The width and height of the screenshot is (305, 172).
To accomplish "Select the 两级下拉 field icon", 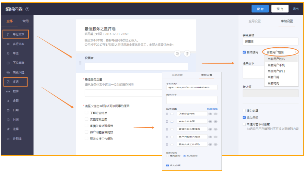I will click(x=8, y=72).
